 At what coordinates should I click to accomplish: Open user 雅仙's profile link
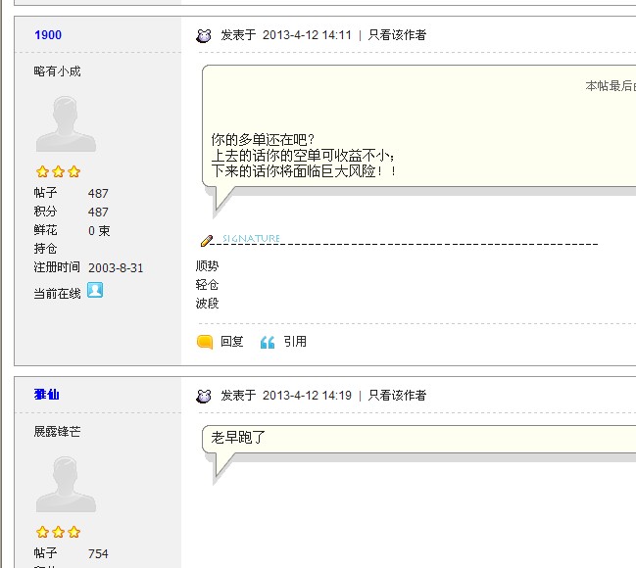(47, 395)
